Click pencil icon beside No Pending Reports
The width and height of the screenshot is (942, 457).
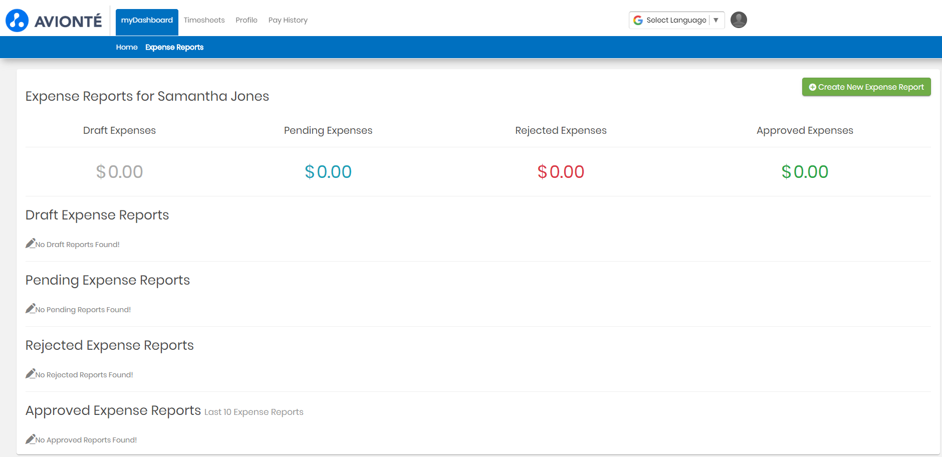(31, 309)
